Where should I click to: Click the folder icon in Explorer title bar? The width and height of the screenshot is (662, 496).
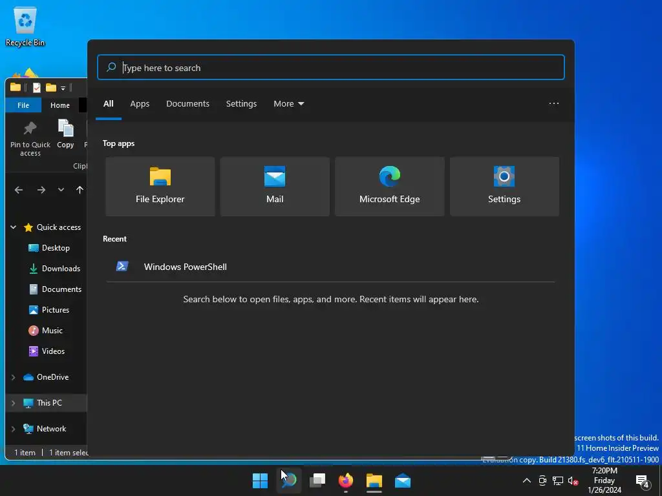[16, 87]
